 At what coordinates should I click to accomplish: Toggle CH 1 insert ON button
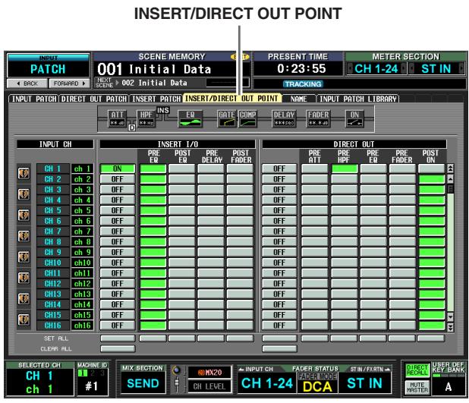coord(117,168)
